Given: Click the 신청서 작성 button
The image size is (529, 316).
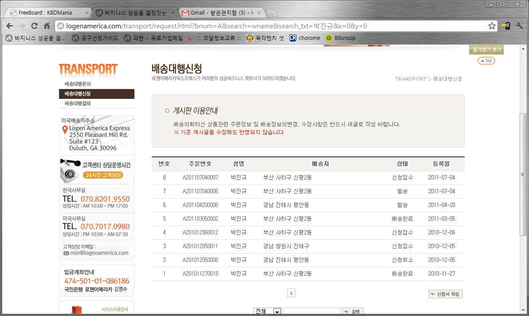Looking at the screenshot, I should point(445,294).
